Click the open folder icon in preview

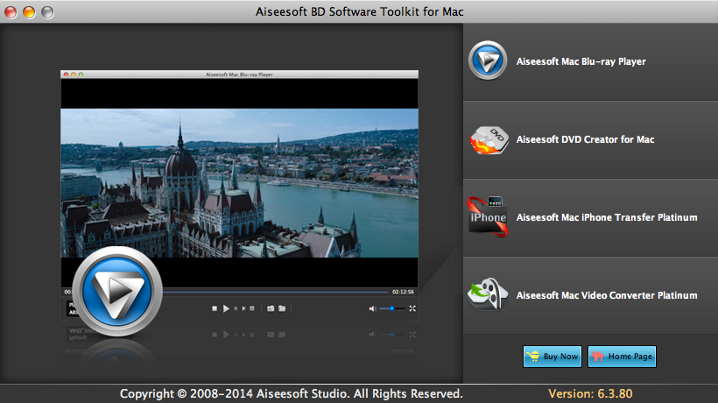point(282,308)
